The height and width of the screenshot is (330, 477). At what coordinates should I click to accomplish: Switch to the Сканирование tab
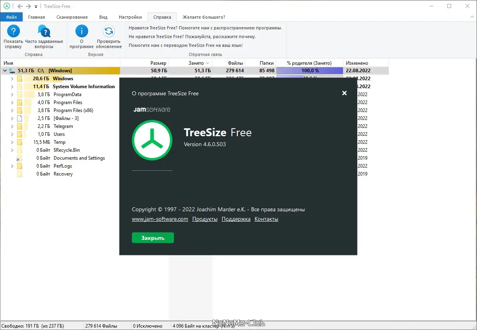[72, 17]
